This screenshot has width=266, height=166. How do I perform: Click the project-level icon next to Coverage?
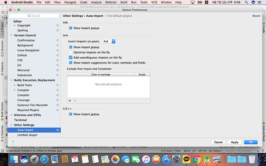coord(58,100)
